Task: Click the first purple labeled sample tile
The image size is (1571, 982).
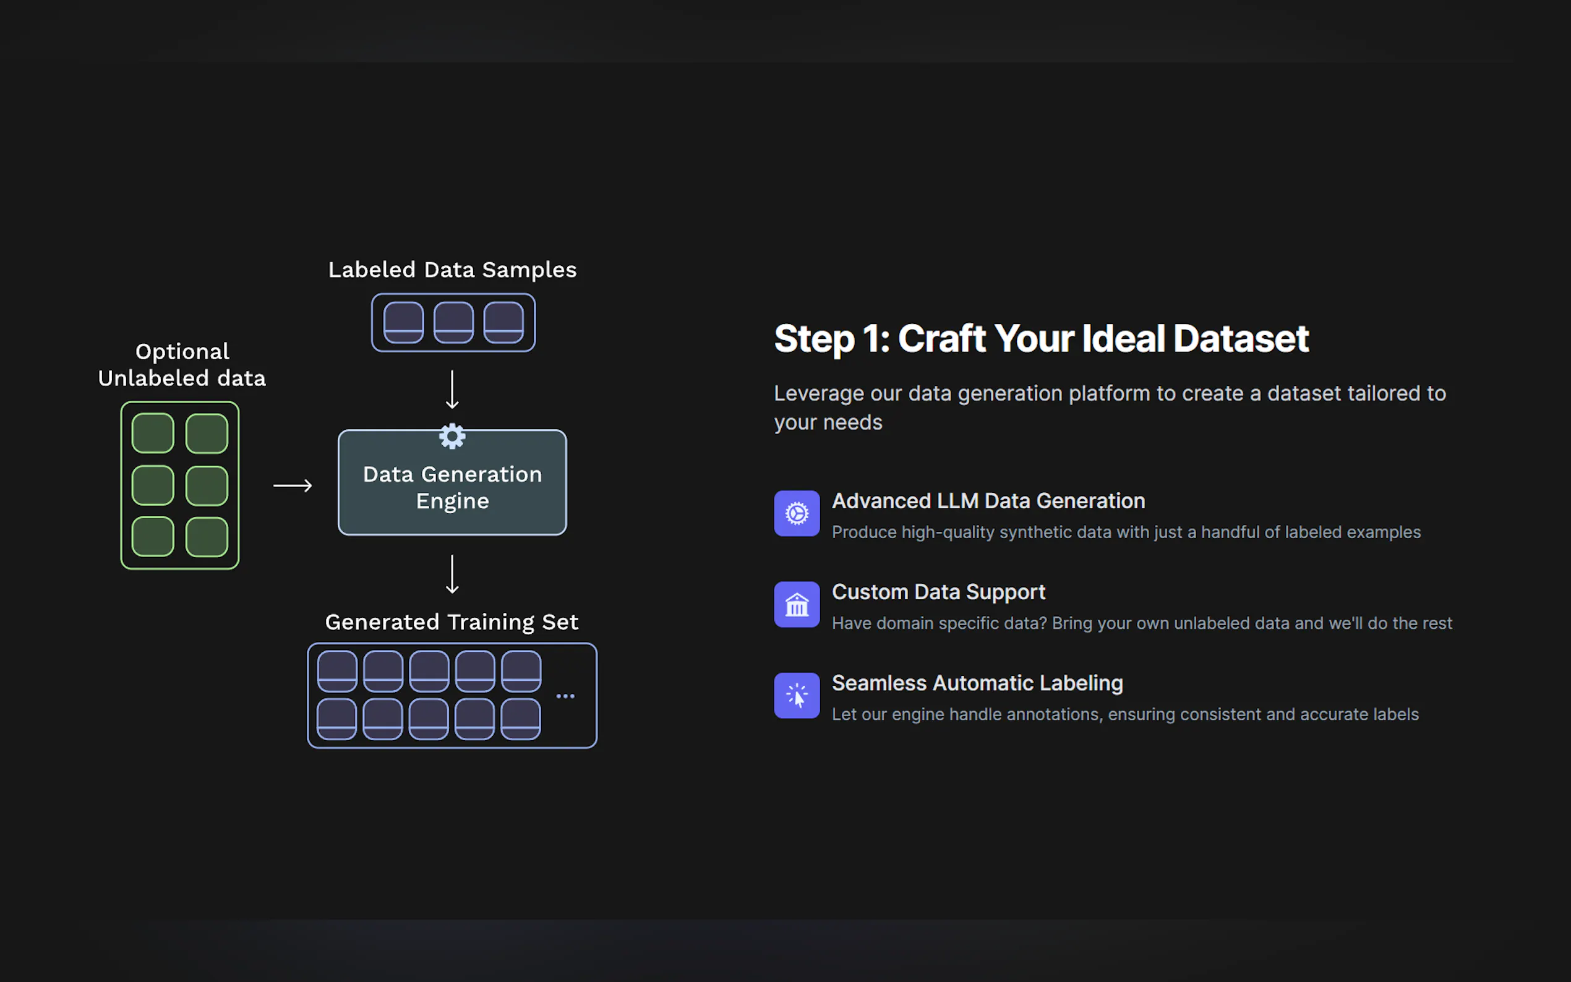Action: click(x=403, y=322)
